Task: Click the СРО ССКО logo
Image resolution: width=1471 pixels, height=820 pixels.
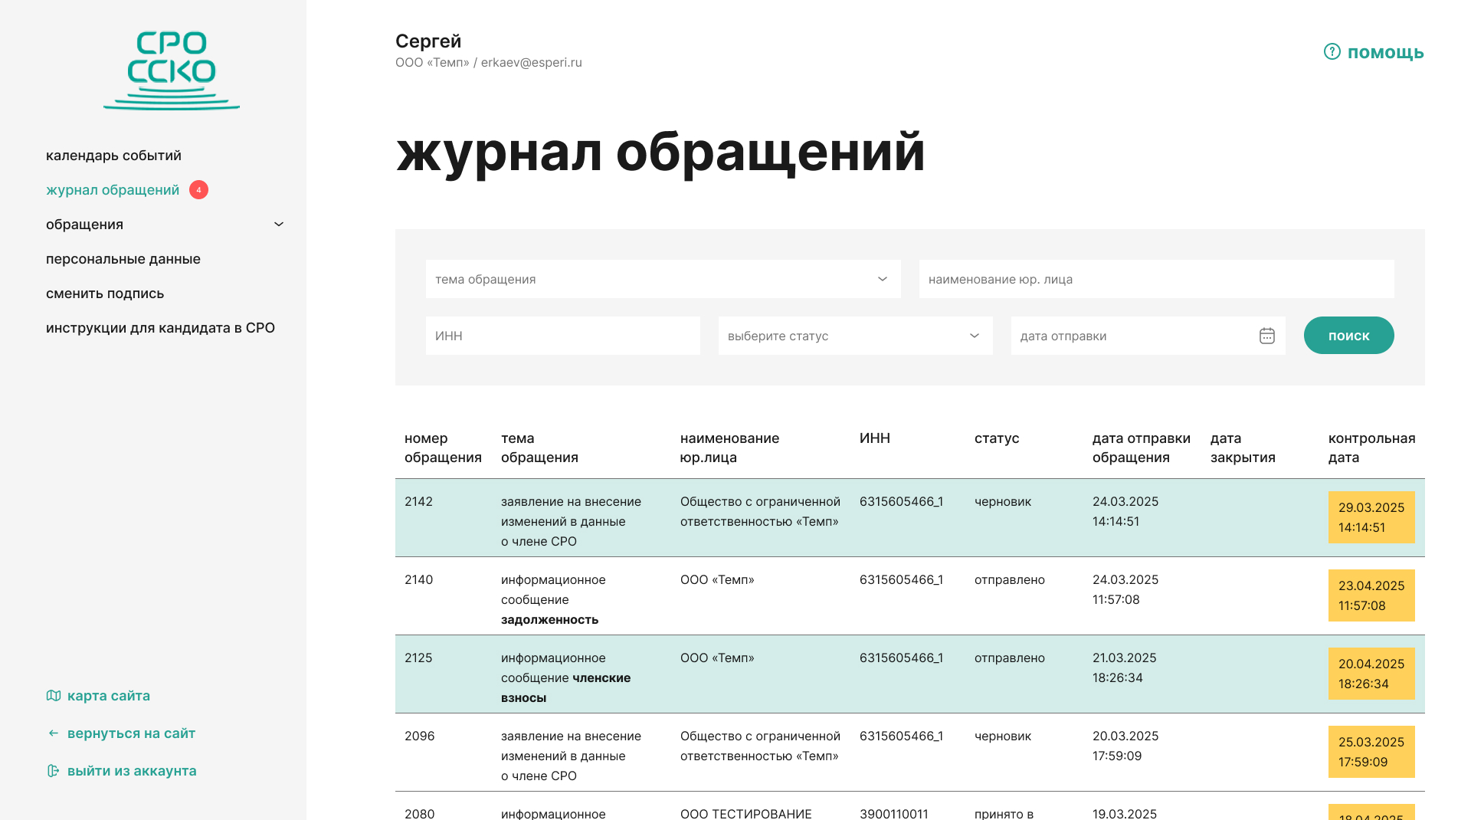Action: 172,70
